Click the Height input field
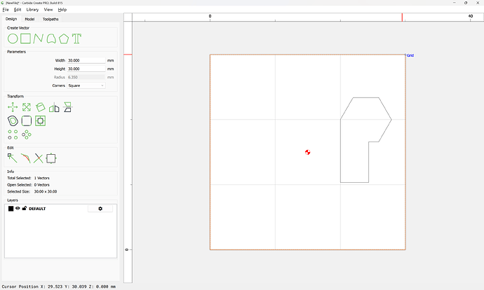Viewport: 484px width, 290px height. (x=86, y=69)
